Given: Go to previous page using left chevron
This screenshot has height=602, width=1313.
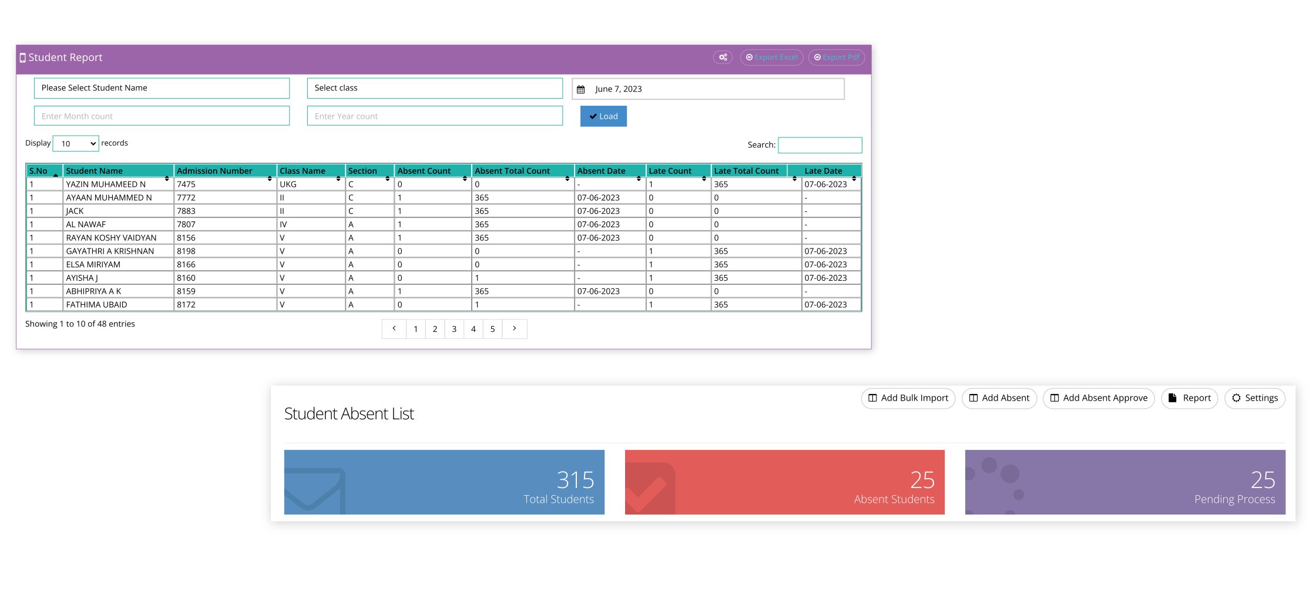Looking at the screenshot, I should pos(394,329).
